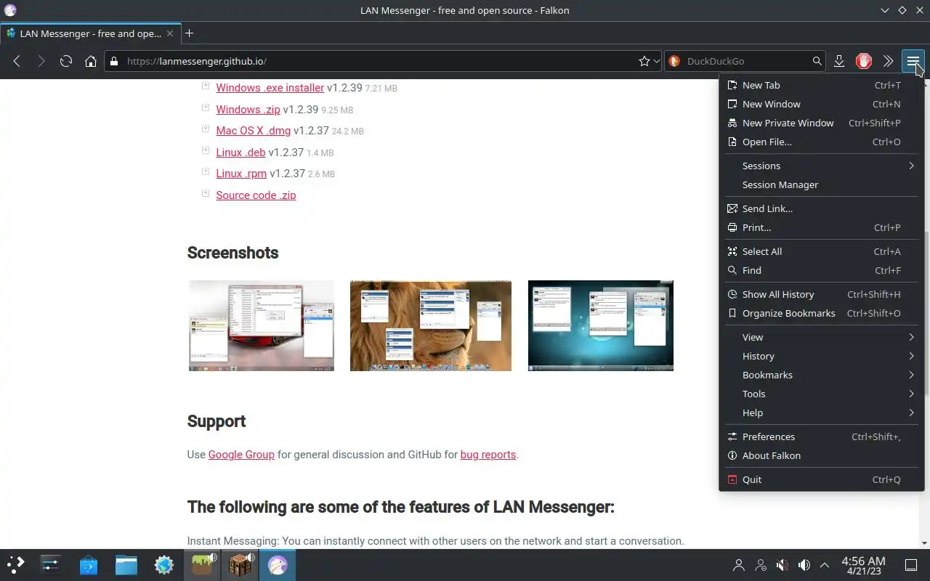
Task: Reload the page with the reload icon
Action: pos(66,62)
